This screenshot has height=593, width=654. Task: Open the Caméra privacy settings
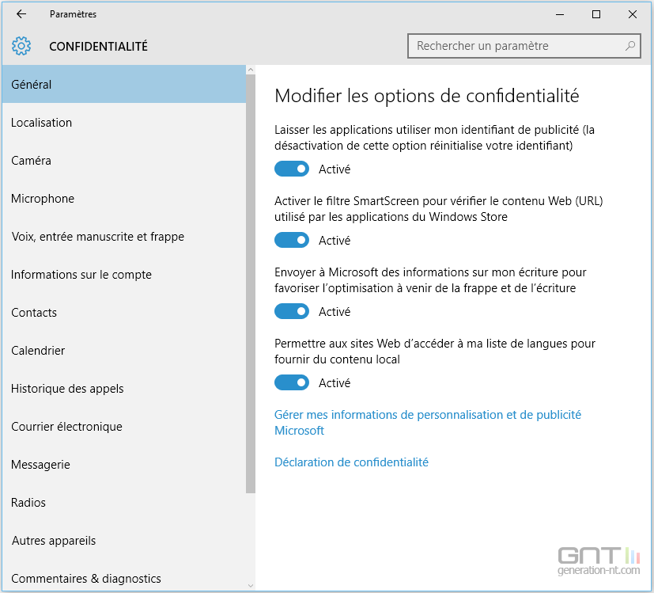click(32, 161)
